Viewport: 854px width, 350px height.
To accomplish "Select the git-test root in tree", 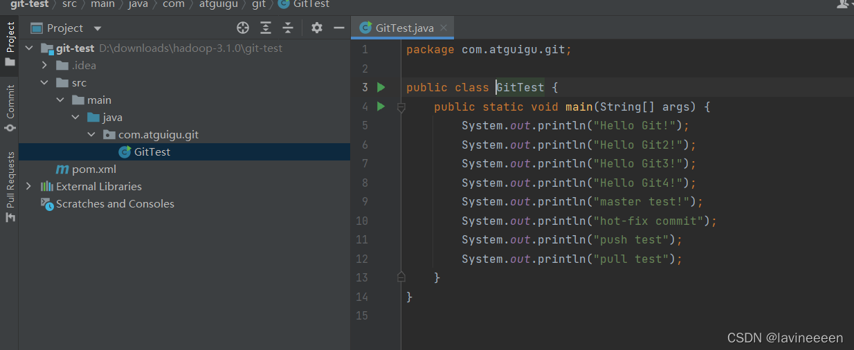I will coord(184,48).
